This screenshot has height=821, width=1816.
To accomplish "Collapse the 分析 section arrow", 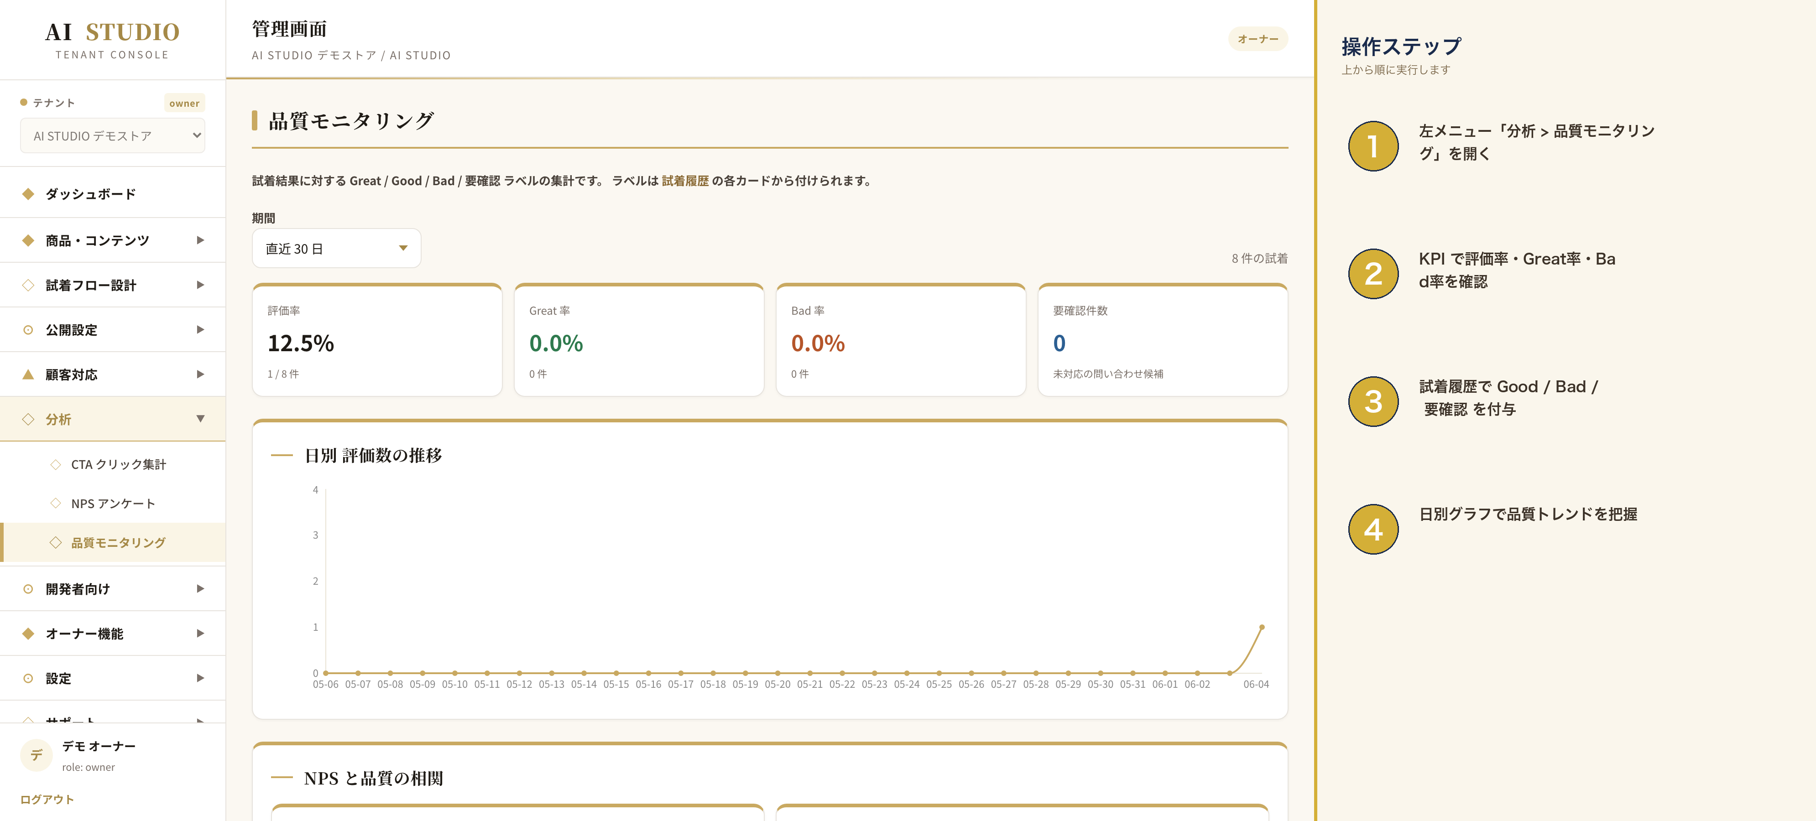I will [200, 419].
